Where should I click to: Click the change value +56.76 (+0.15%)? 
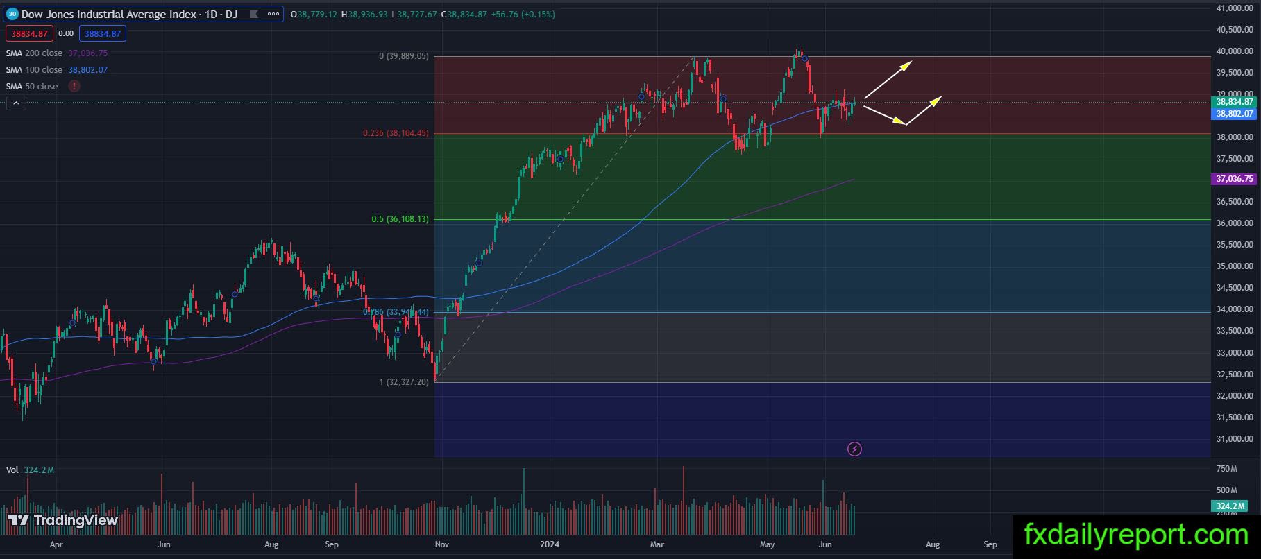(x=523, y=14)
